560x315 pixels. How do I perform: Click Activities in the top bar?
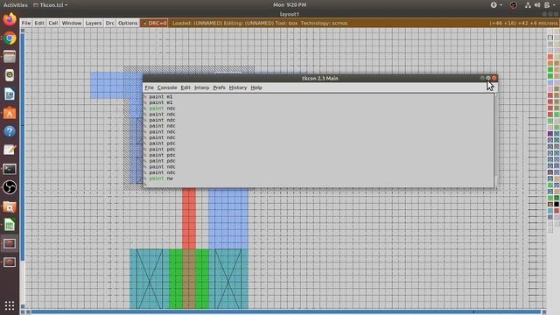tap(16, 5)
